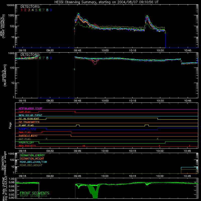Click the 0.92 tick on livetime axis
The height and width of the screenshot is (201, 201).
click(x=12, y=194)
